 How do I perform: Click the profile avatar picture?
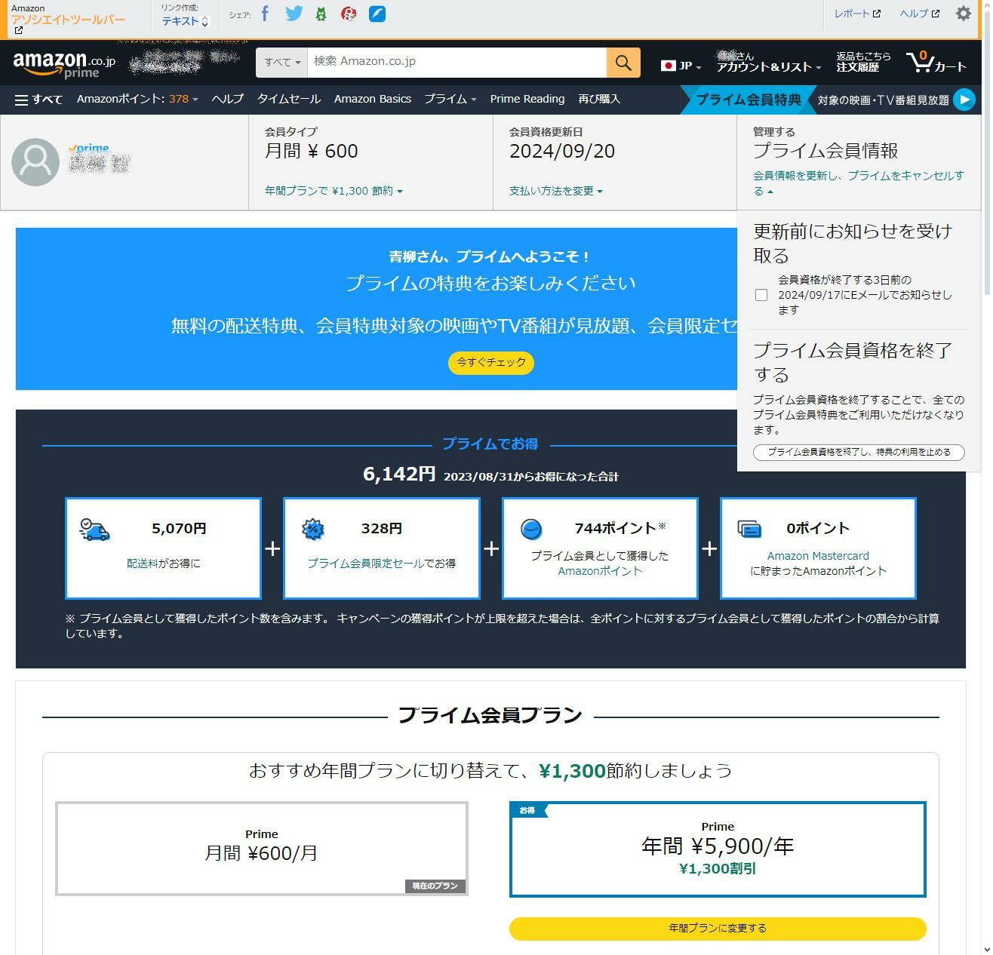35,162
